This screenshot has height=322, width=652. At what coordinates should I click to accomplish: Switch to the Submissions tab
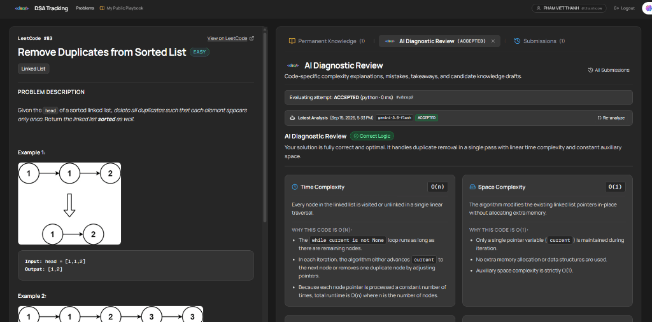[539, 41]
